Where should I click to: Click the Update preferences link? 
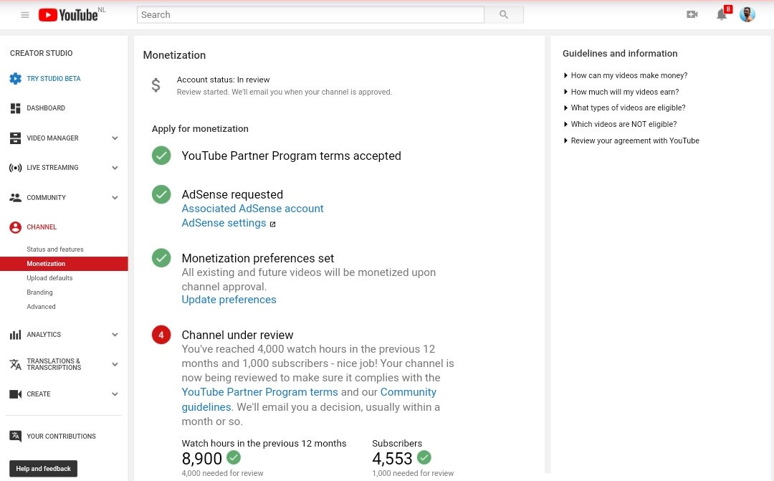click(x=229, y=300)
